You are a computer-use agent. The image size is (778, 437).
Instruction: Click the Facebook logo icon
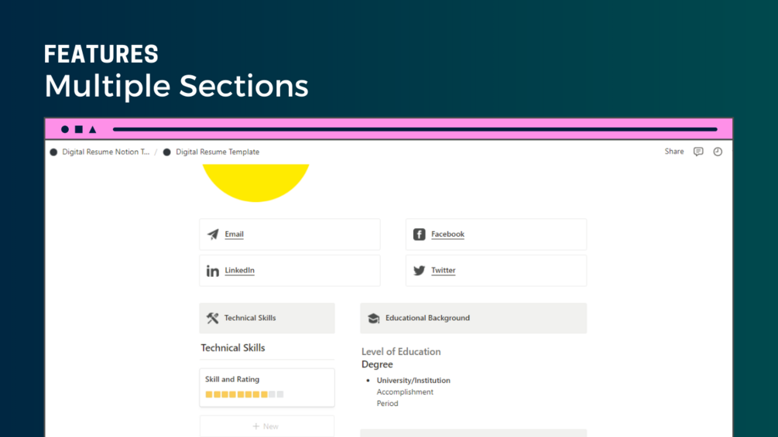coord(419,234)
